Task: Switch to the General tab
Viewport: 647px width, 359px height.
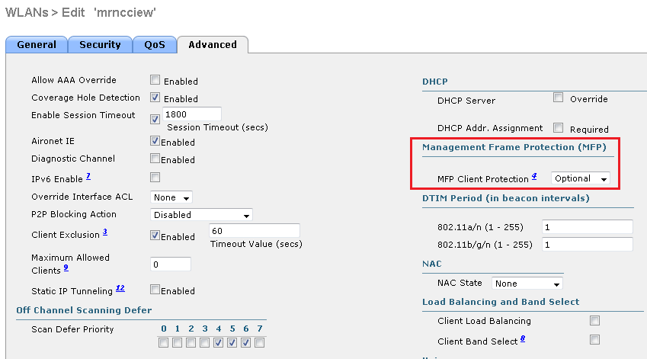Action: coord(37,45)
